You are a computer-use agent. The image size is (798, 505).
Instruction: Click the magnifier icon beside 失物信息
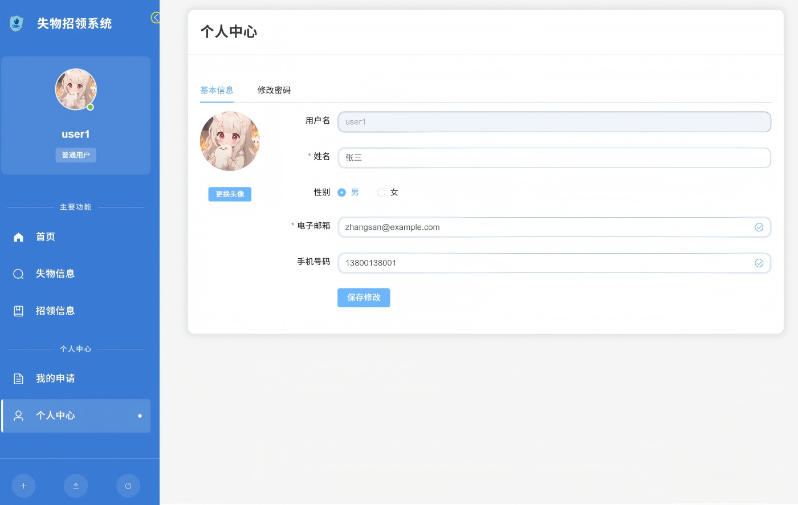pyautogui.click(x=18, y=274)
